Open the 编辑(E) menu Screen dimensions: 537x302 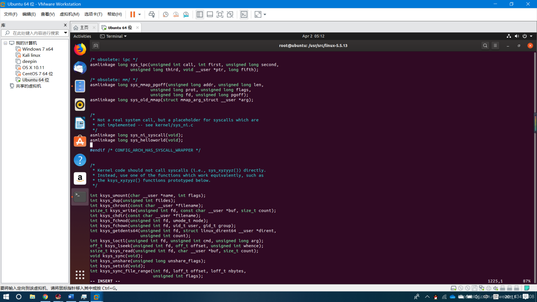tap(29, 14)
